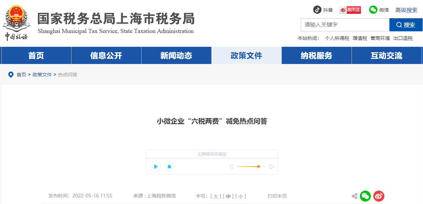Click the Weibo 加关注 follow icon
The height and width of the screenshot is (204, 423).
pos(350,10)
